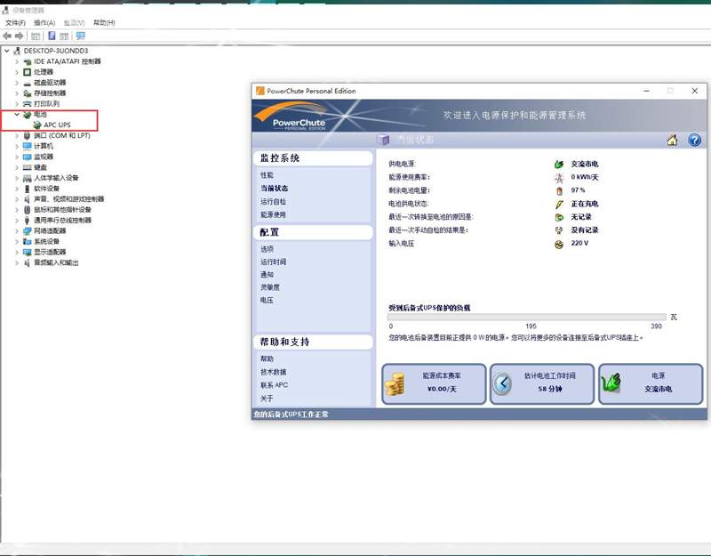This screenshot has height=556, width=711.
Task: Close the PowerChute Personal Edition window
Action: coord(694,92)
